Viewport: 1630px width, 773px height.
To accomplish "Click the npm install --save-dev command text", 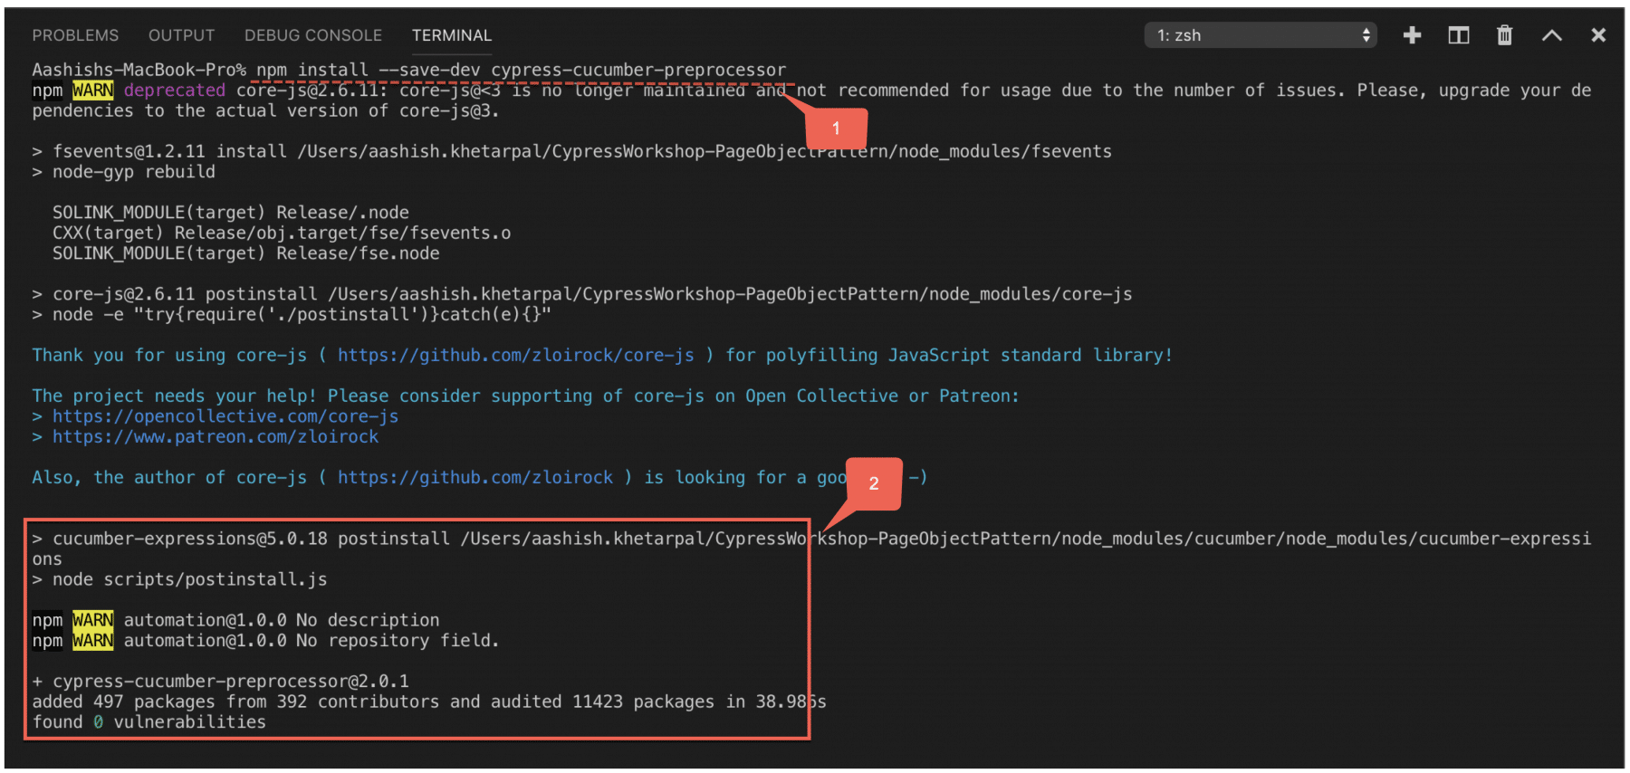I will click(521, 70).
